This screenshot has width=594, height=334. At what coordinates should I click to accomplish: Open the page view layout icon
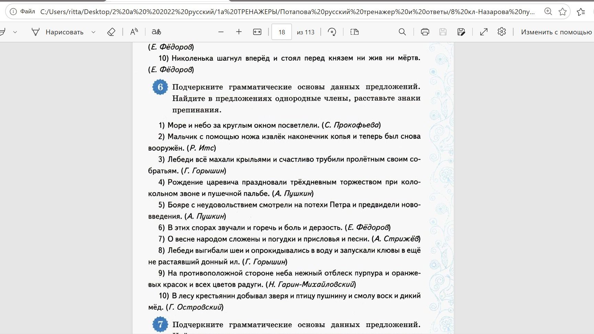354,32
